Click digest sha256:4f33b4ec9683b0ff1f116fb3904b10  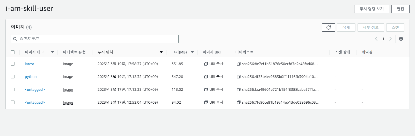click(280, 77)
